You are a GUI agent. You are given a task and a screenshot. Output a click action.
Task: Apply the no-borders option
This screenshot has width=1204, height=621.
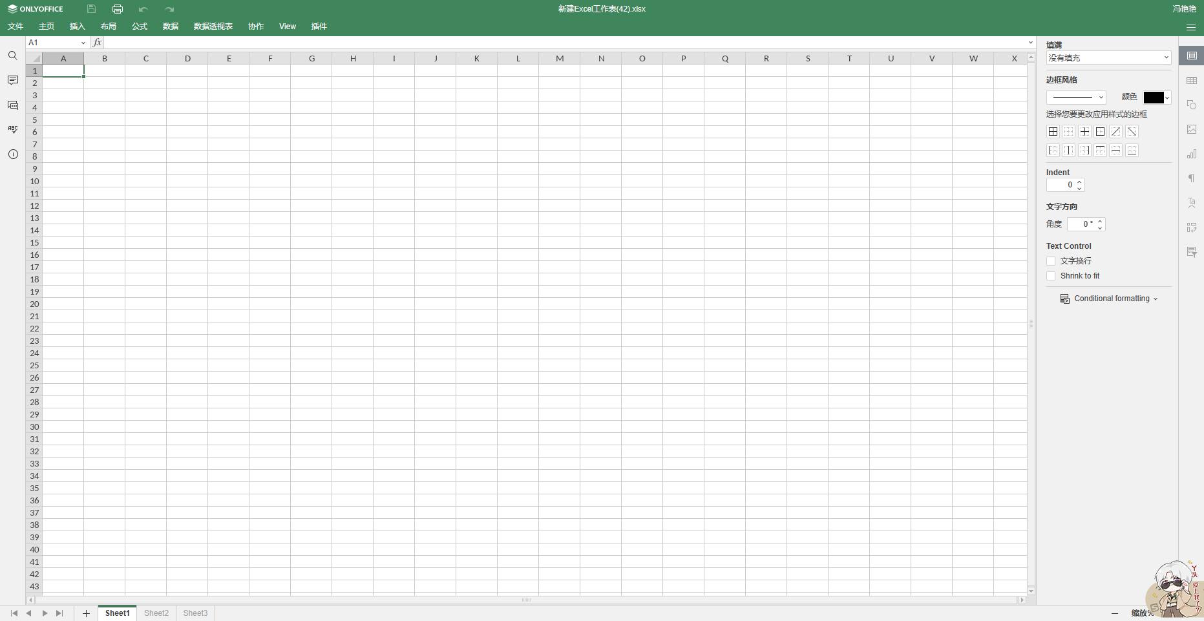[1069, 132]
